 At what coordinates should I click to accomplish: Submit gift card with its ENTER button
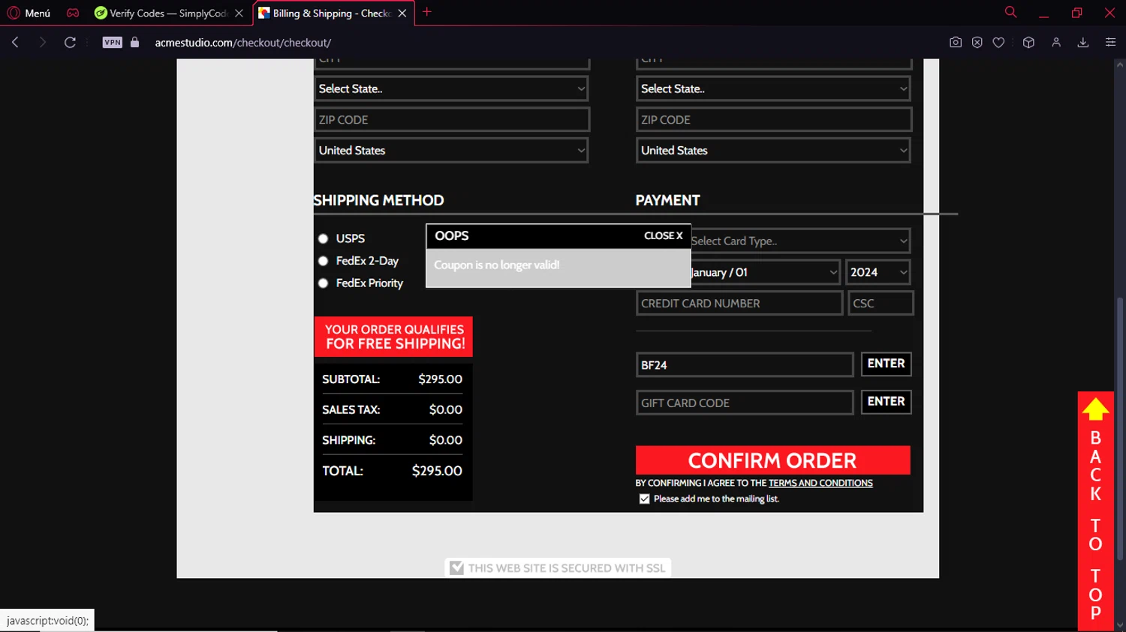(886, 402)
